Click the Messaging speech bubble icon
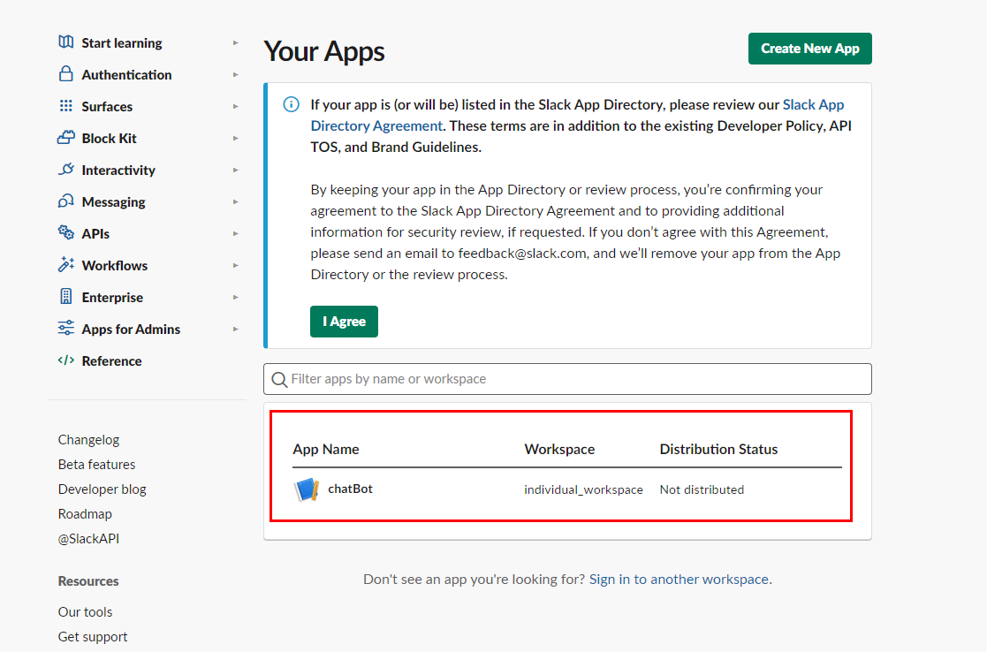987x652 pixels. point(65,201)
